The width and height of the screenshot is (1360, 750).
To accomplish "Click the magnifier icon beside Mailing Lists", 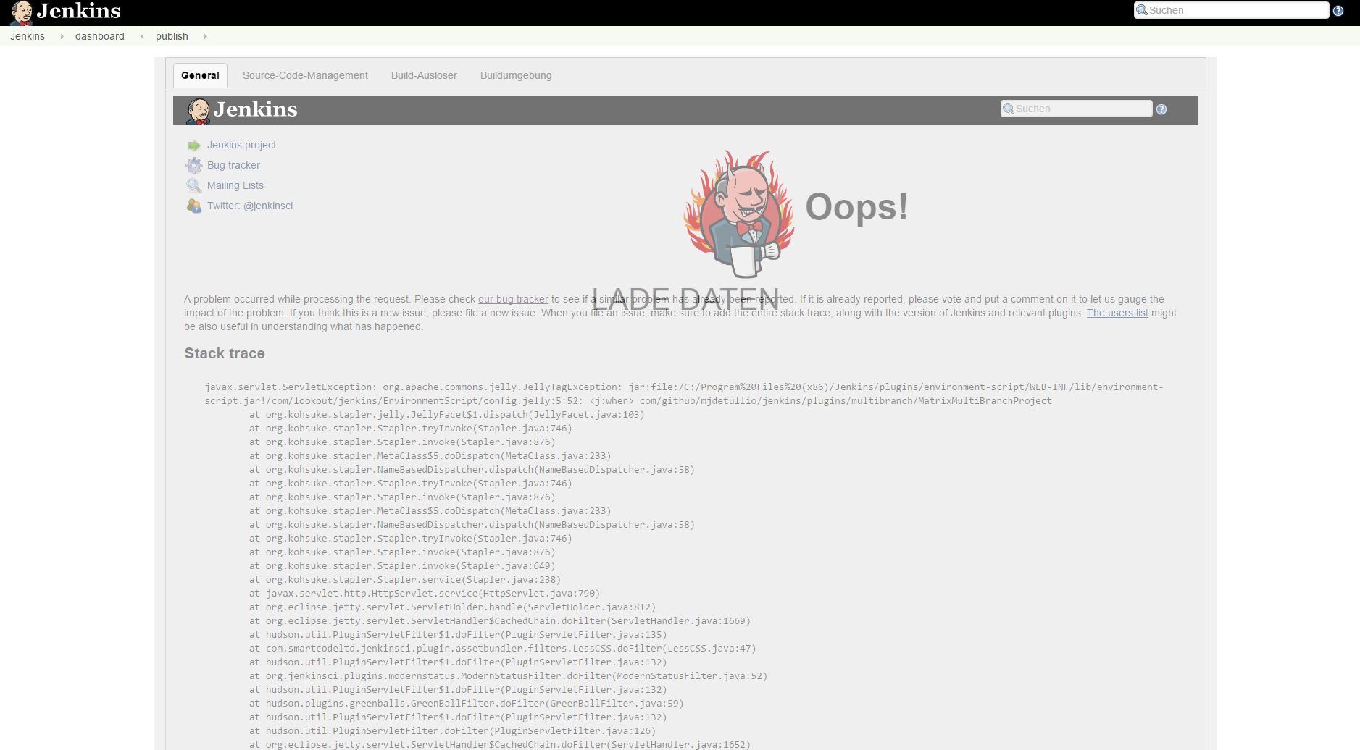I will tap(193, 186).
